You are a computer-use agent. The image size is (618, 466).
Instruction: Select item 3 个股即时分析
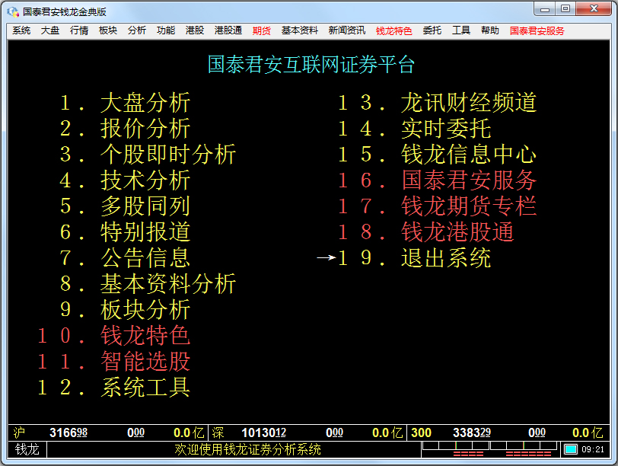[x=148, y=154]
